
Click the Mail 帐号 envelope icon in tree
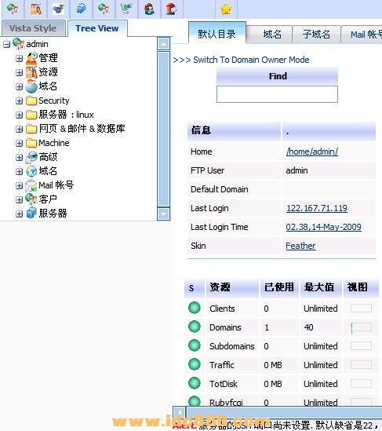[31, 185]
